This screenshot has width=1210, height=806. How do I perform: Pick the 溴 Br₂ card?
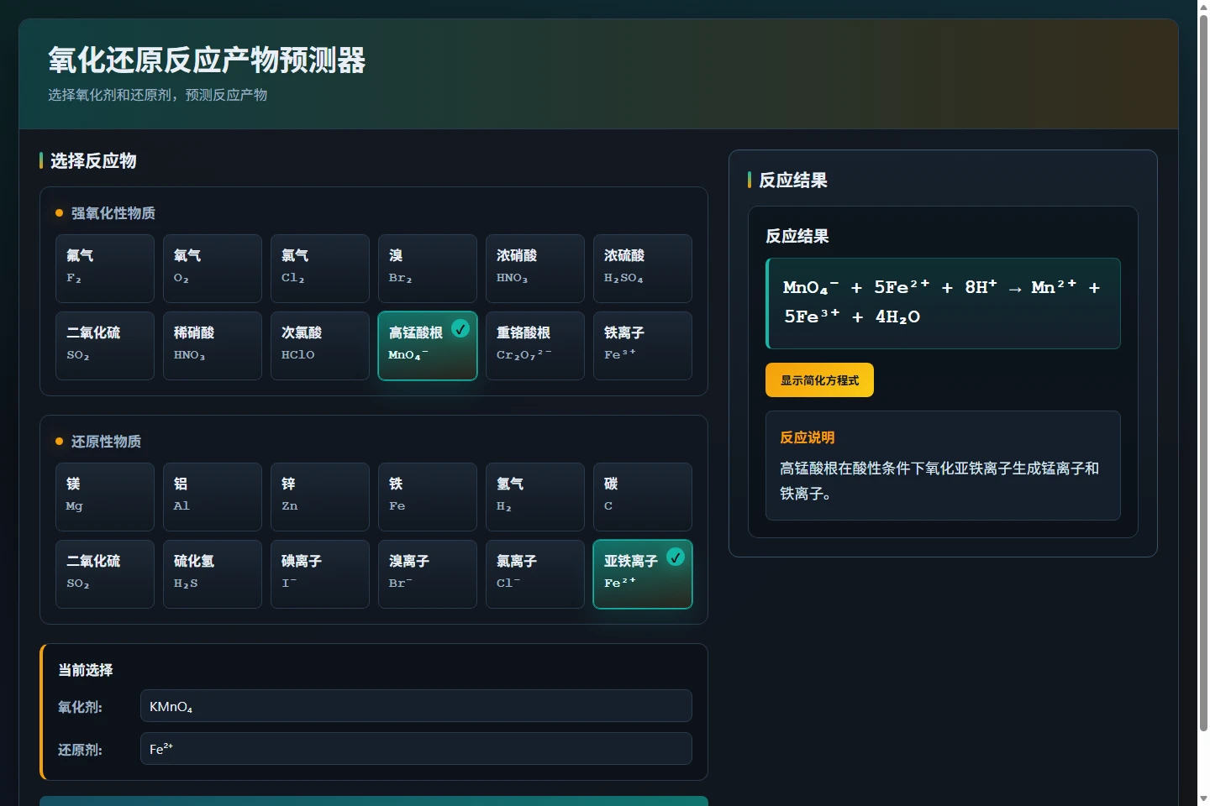[x=428, y=269]
